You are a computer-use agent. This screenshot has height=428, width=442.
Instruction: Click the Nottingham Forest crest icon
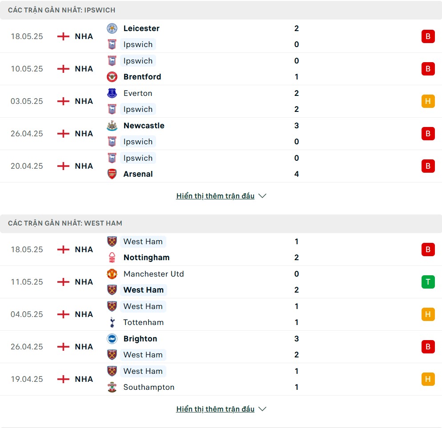(112, 258)
